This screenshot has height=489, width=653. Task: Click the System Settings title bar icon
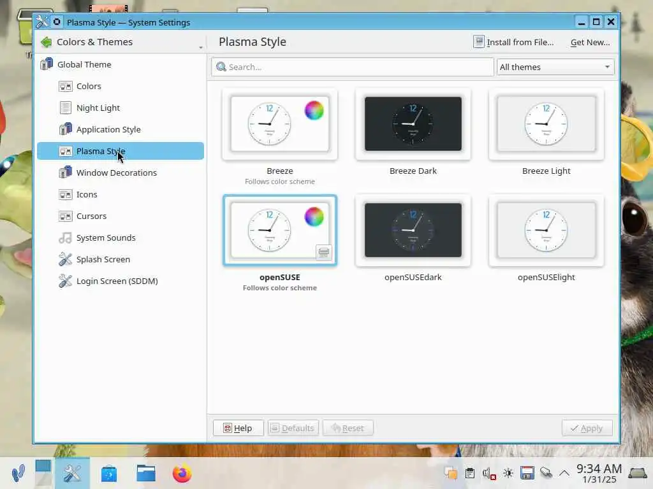[41, 22]
